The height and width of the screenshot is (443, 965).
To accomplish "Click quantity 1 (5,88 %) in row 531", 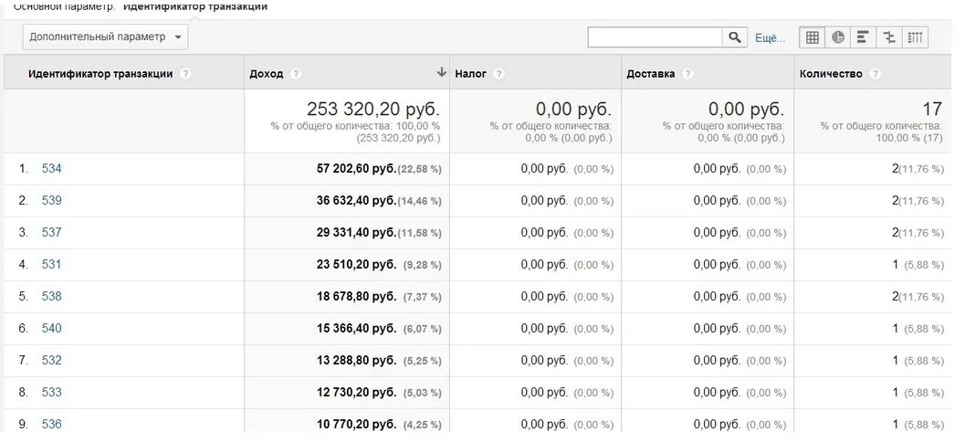I will pyautogui.click(x=918, y=264).
